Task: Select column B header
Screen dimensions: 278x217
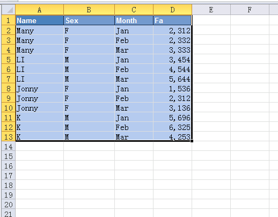Action: [x=89, y=10]
